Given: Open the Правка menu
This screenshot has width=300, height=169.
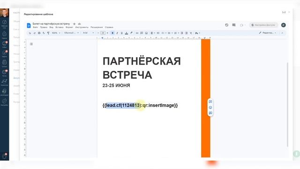Looking at the screenshot, I should [44, 27].
